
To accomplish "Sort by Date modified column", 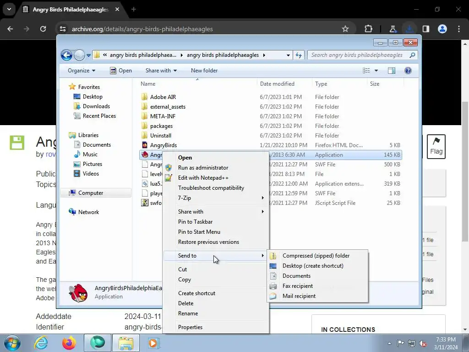I will [277, 84].
